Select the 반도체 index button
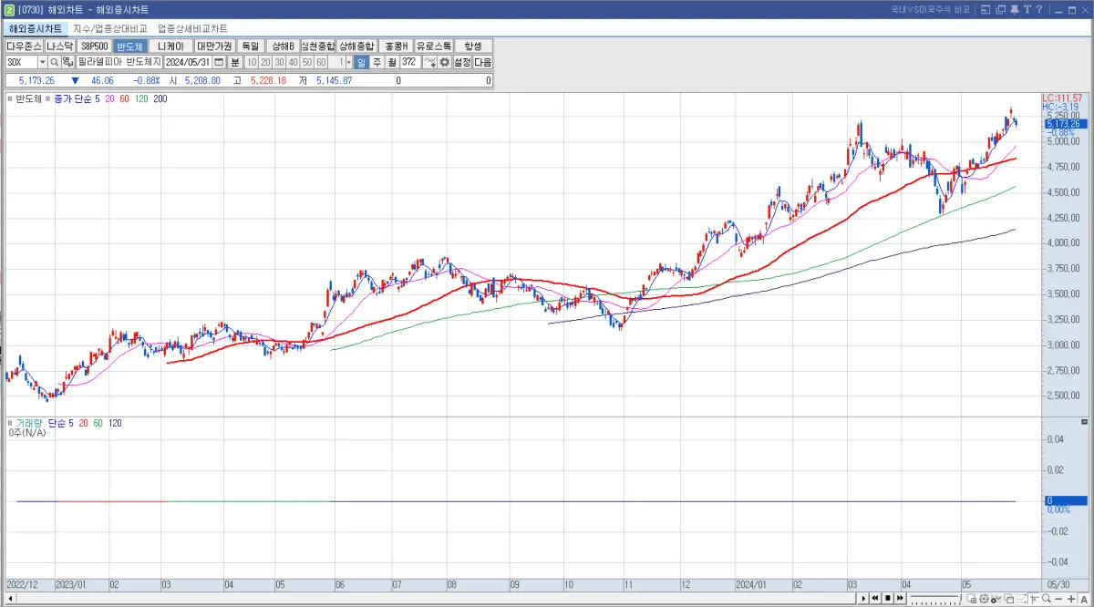Screen dimensions: 1094x607 click(129, 46)
